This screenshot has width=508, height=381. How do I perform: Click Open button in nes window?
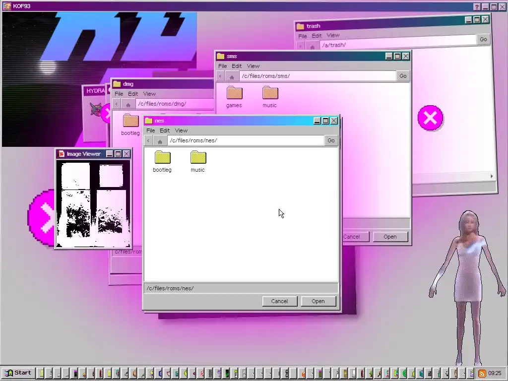pos(318,301)
